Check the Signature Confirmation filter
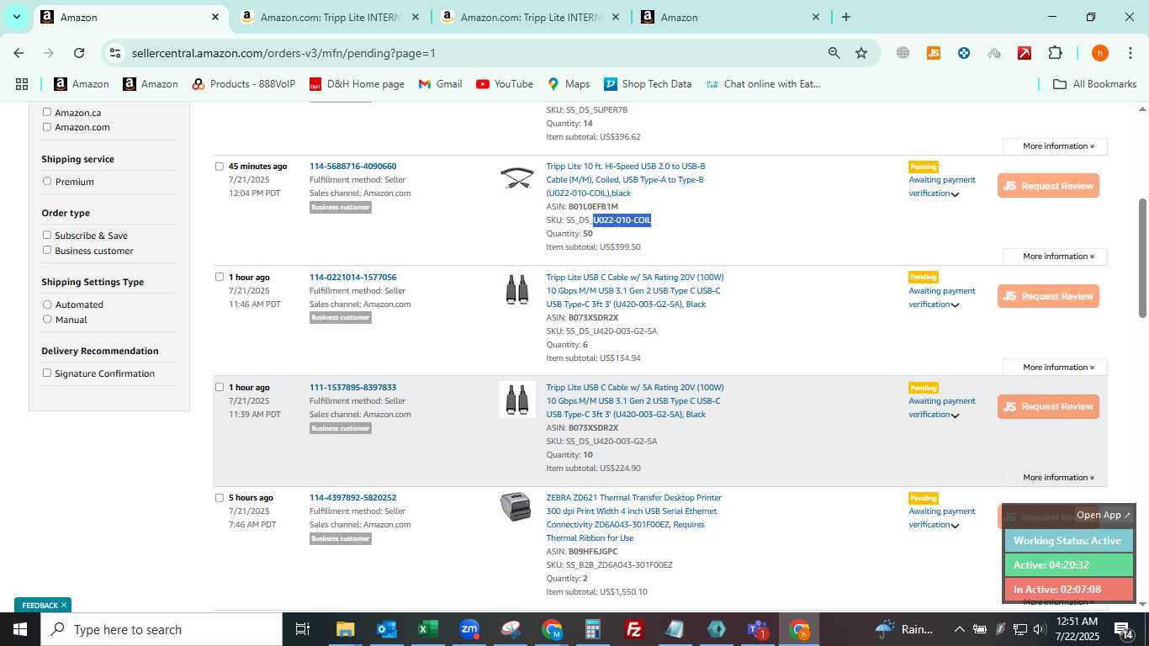The image size is (1149, 646). (47, 373)
